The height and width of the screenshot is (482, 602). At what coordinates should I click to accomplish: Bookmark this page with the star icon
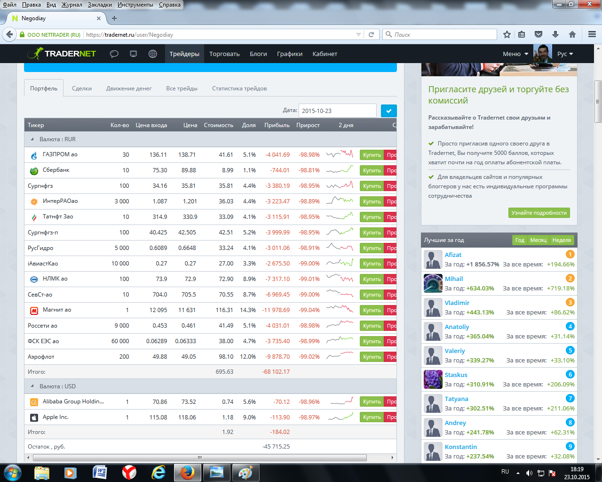pos(507,34)
